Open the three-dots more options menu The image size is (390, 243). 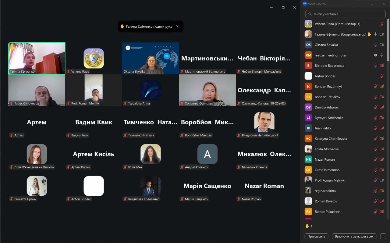[x=383, y=236]
